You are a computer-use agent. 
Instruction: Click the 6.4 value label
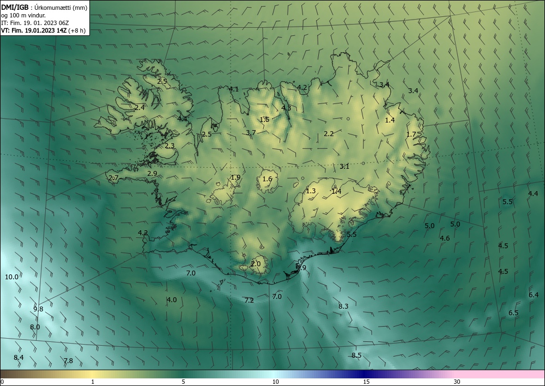tap(534, 295)
